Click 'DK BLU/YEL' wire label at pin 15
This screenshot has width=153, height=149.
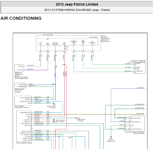[38, 138]
